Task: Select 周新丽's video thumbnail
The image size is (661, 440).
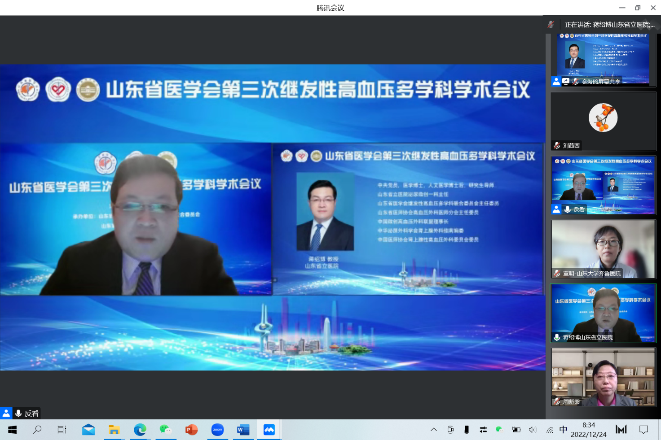Action: (603, 377)
